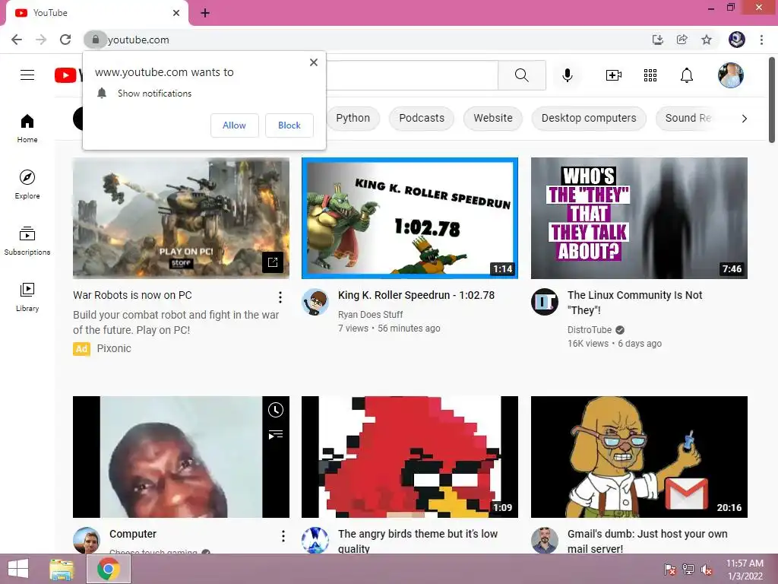Dismiss the notification permission popup

pos(314,62)
